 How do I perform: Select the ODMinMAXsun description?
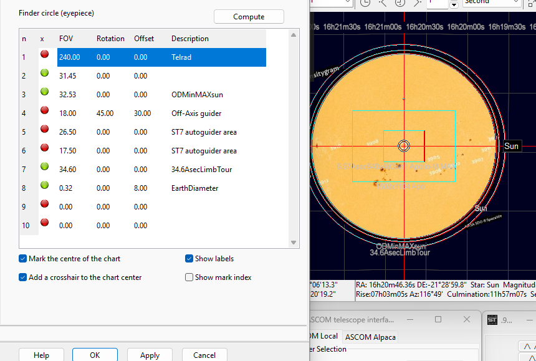point(197,95)
